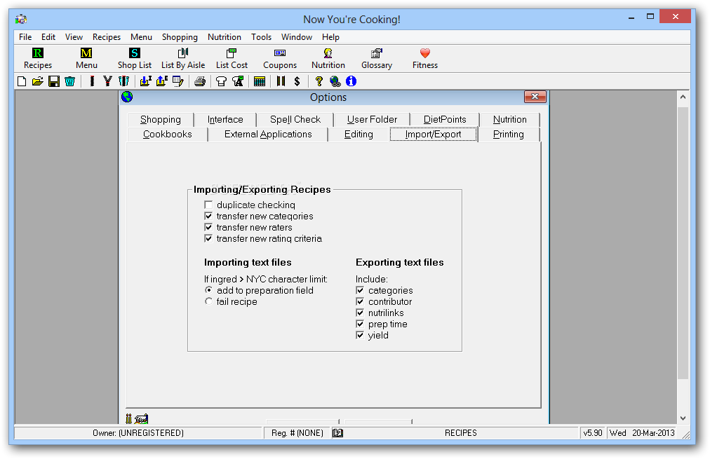Image resolution: width=710 pixels, height=459 pixels.
Task: Open the Recipes menu in the menu bar
Action: 107,37
